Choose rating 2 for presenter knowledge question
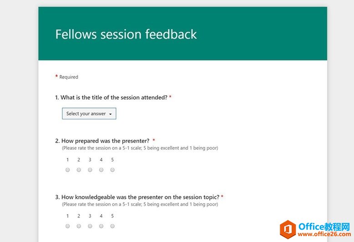354x242 pixels. click(x=79, y=226)
